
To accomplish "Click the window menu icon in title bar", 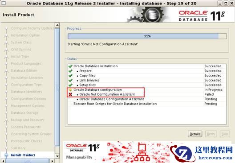I will point(4,3).
